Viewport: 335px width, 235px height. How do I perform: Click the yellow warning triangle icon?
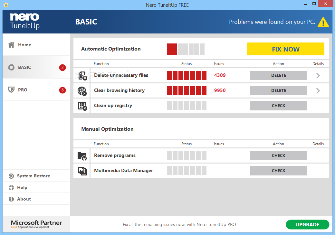point(323,22)
